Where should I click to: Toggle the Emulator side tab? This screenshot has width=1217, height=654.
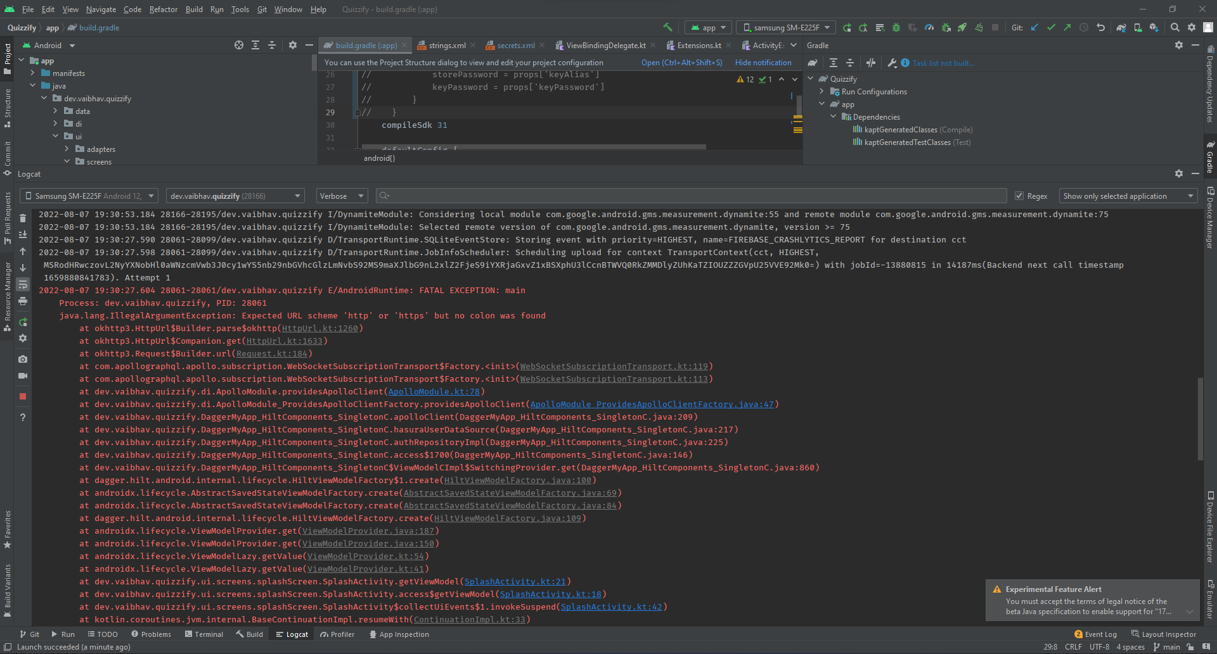[1210, 599]
